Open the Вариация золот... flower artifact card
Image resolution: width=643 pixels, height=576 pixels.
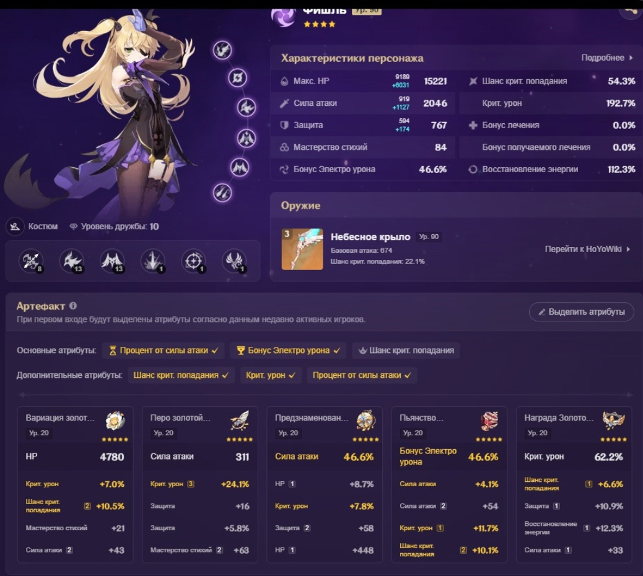76,484
